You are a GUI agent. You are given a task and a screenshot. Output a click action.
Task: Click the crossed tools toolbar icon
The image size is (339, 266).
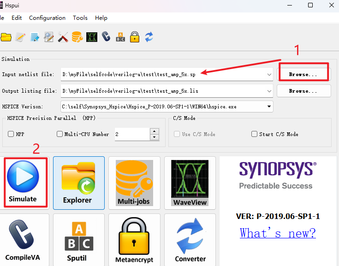[x=63, y=37]
